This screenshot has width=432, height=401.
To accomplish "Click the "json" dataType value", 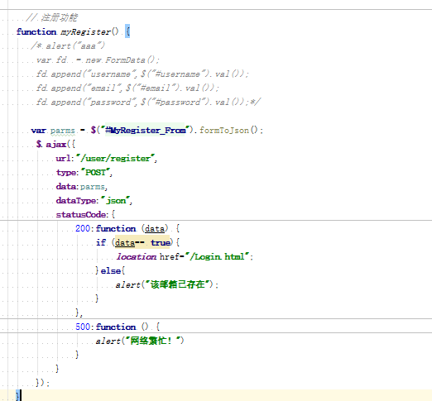I will [x=115, y=201].
